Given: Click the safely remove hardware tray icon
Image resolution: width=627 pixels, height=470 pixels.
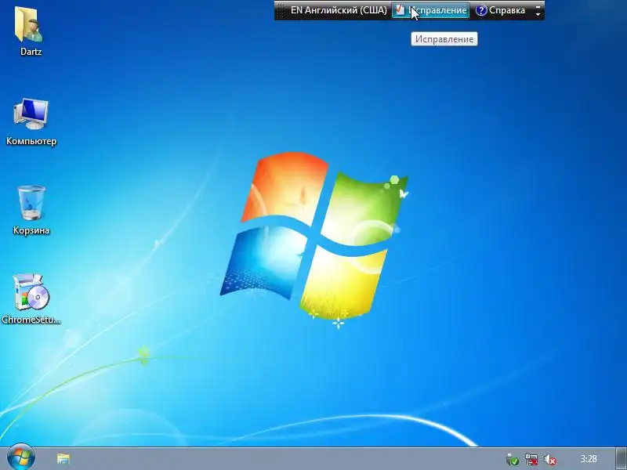Looking at the screenshot, I should (513, 459).
